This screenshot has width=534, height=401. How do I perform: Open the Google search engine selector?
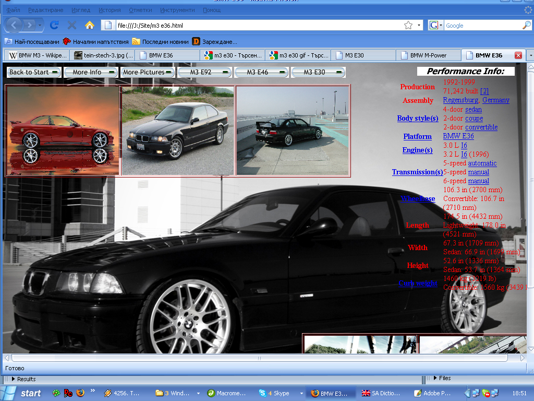[x=435, y=25]
